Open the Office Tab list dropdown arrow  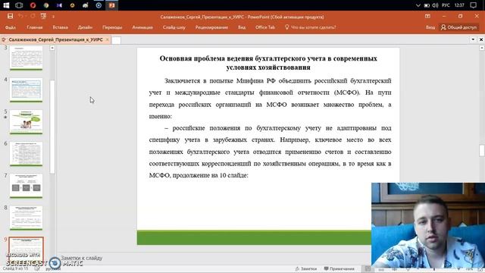473,39
